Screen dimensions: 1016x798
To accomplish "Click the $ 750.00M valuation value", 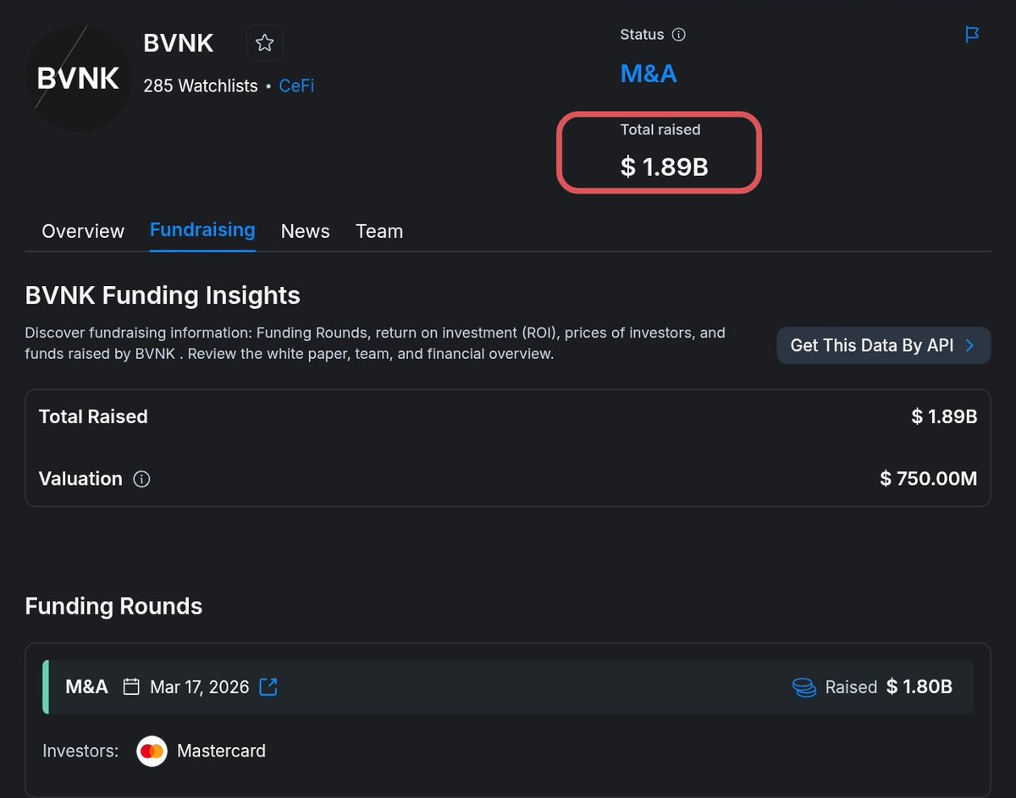I will pyautogui.click(x=928, y=479).
